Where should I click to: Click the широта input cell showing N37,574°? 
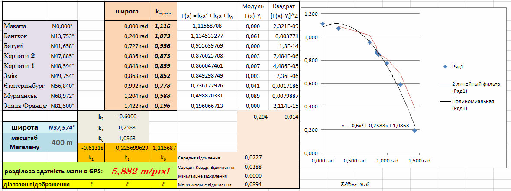(x=60, y=127)
